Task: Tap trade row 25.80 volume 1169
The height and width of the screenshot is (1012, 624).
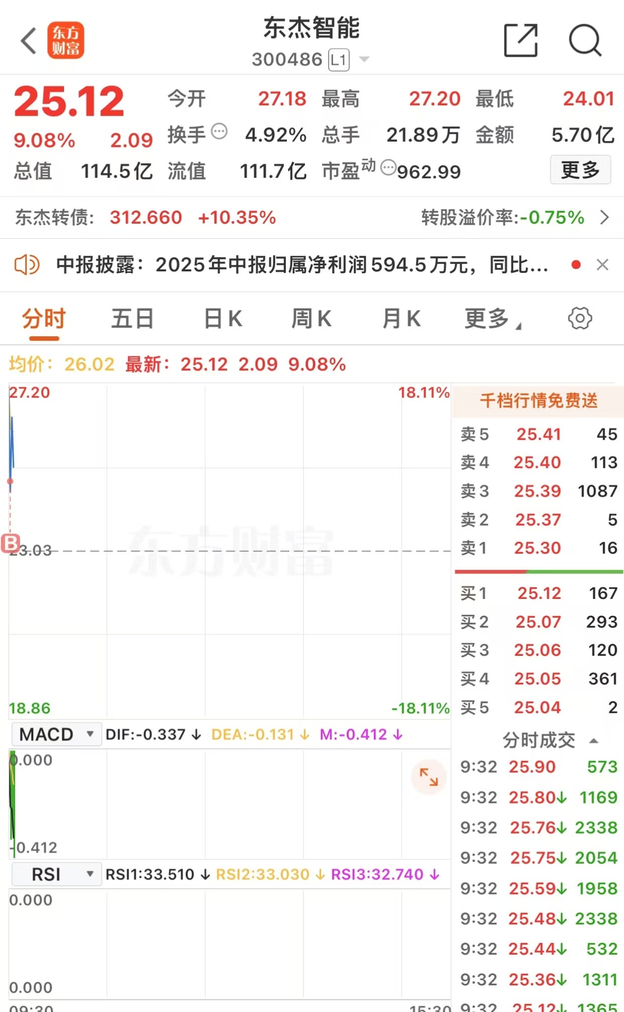Action: tap(539, 797)
